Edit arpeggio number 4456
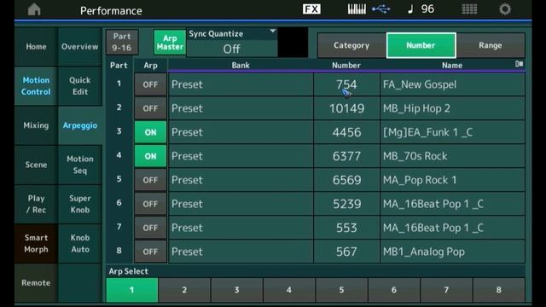This screenshot has width=546, height=307. pos(346,132)
